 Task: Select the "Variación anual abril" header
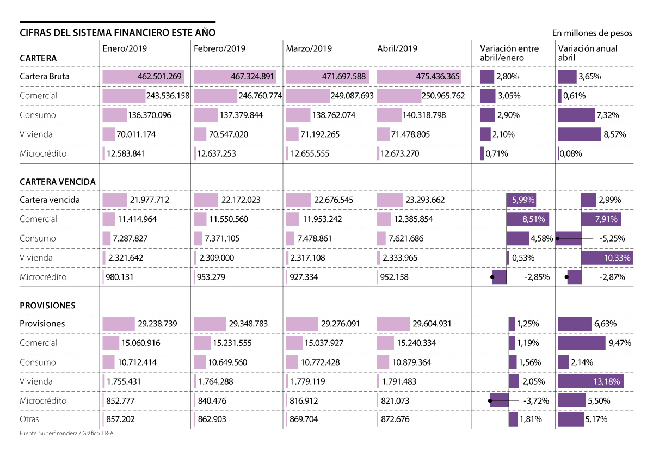588,53
